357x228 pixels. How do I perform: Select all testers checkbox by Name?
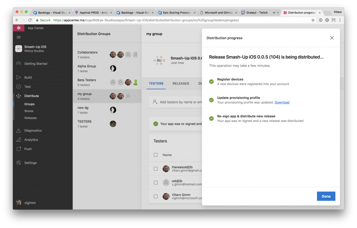click(x=156, y=155)
